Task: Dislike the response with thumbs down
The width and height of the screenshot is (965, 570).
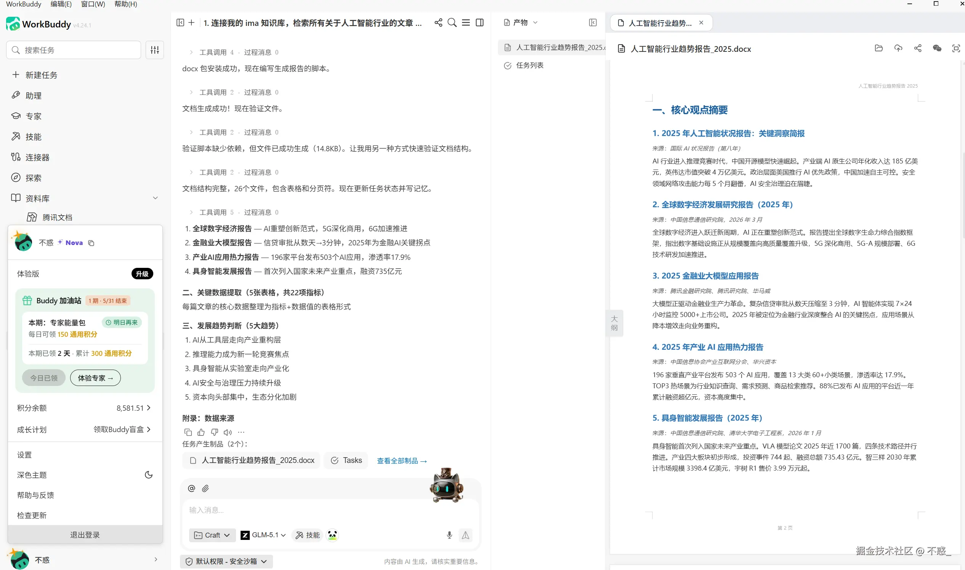Action: coord(214,432)
